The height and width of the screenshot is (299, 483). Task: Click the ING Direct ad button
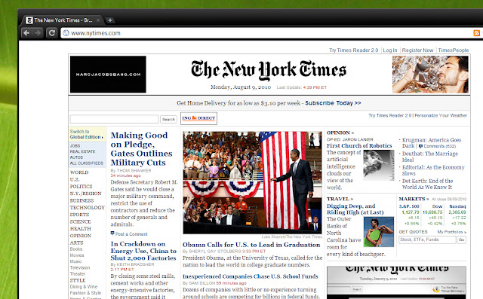(x=198, y=118)
